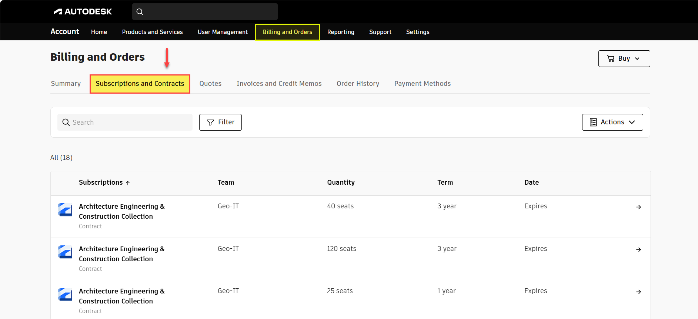The image size is (698, 319).
Task: Click Geo-IT team in 40 seats row
Action: [x=228, y=206]
